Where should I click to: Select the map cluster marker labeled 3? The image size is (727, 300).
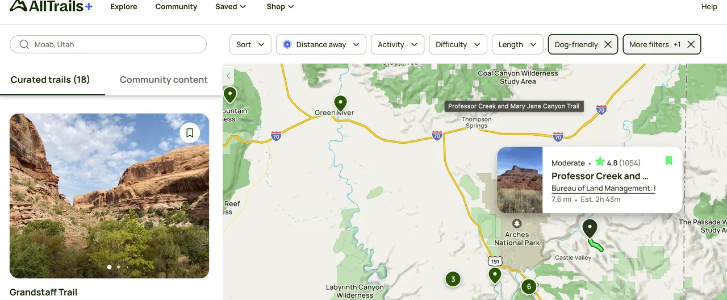pyautogui.click(x=453, y=279)
